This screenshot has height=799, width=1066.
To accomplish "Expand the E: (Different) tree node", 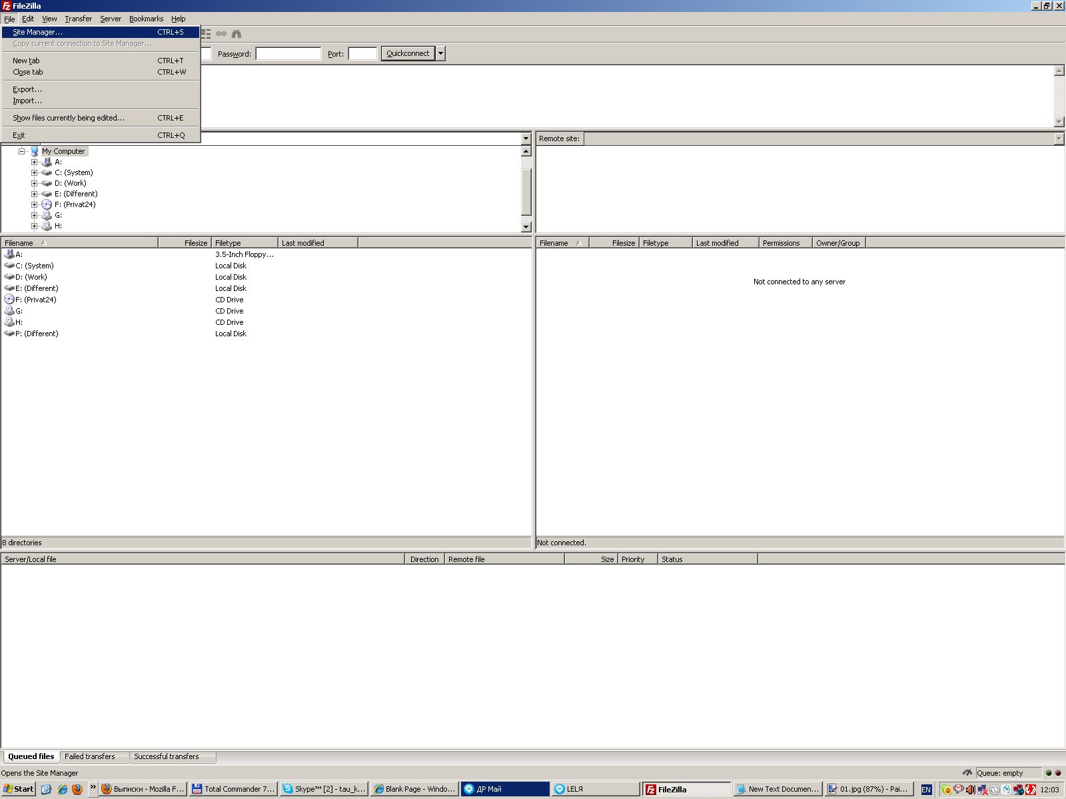I will [x=34, y=194].
